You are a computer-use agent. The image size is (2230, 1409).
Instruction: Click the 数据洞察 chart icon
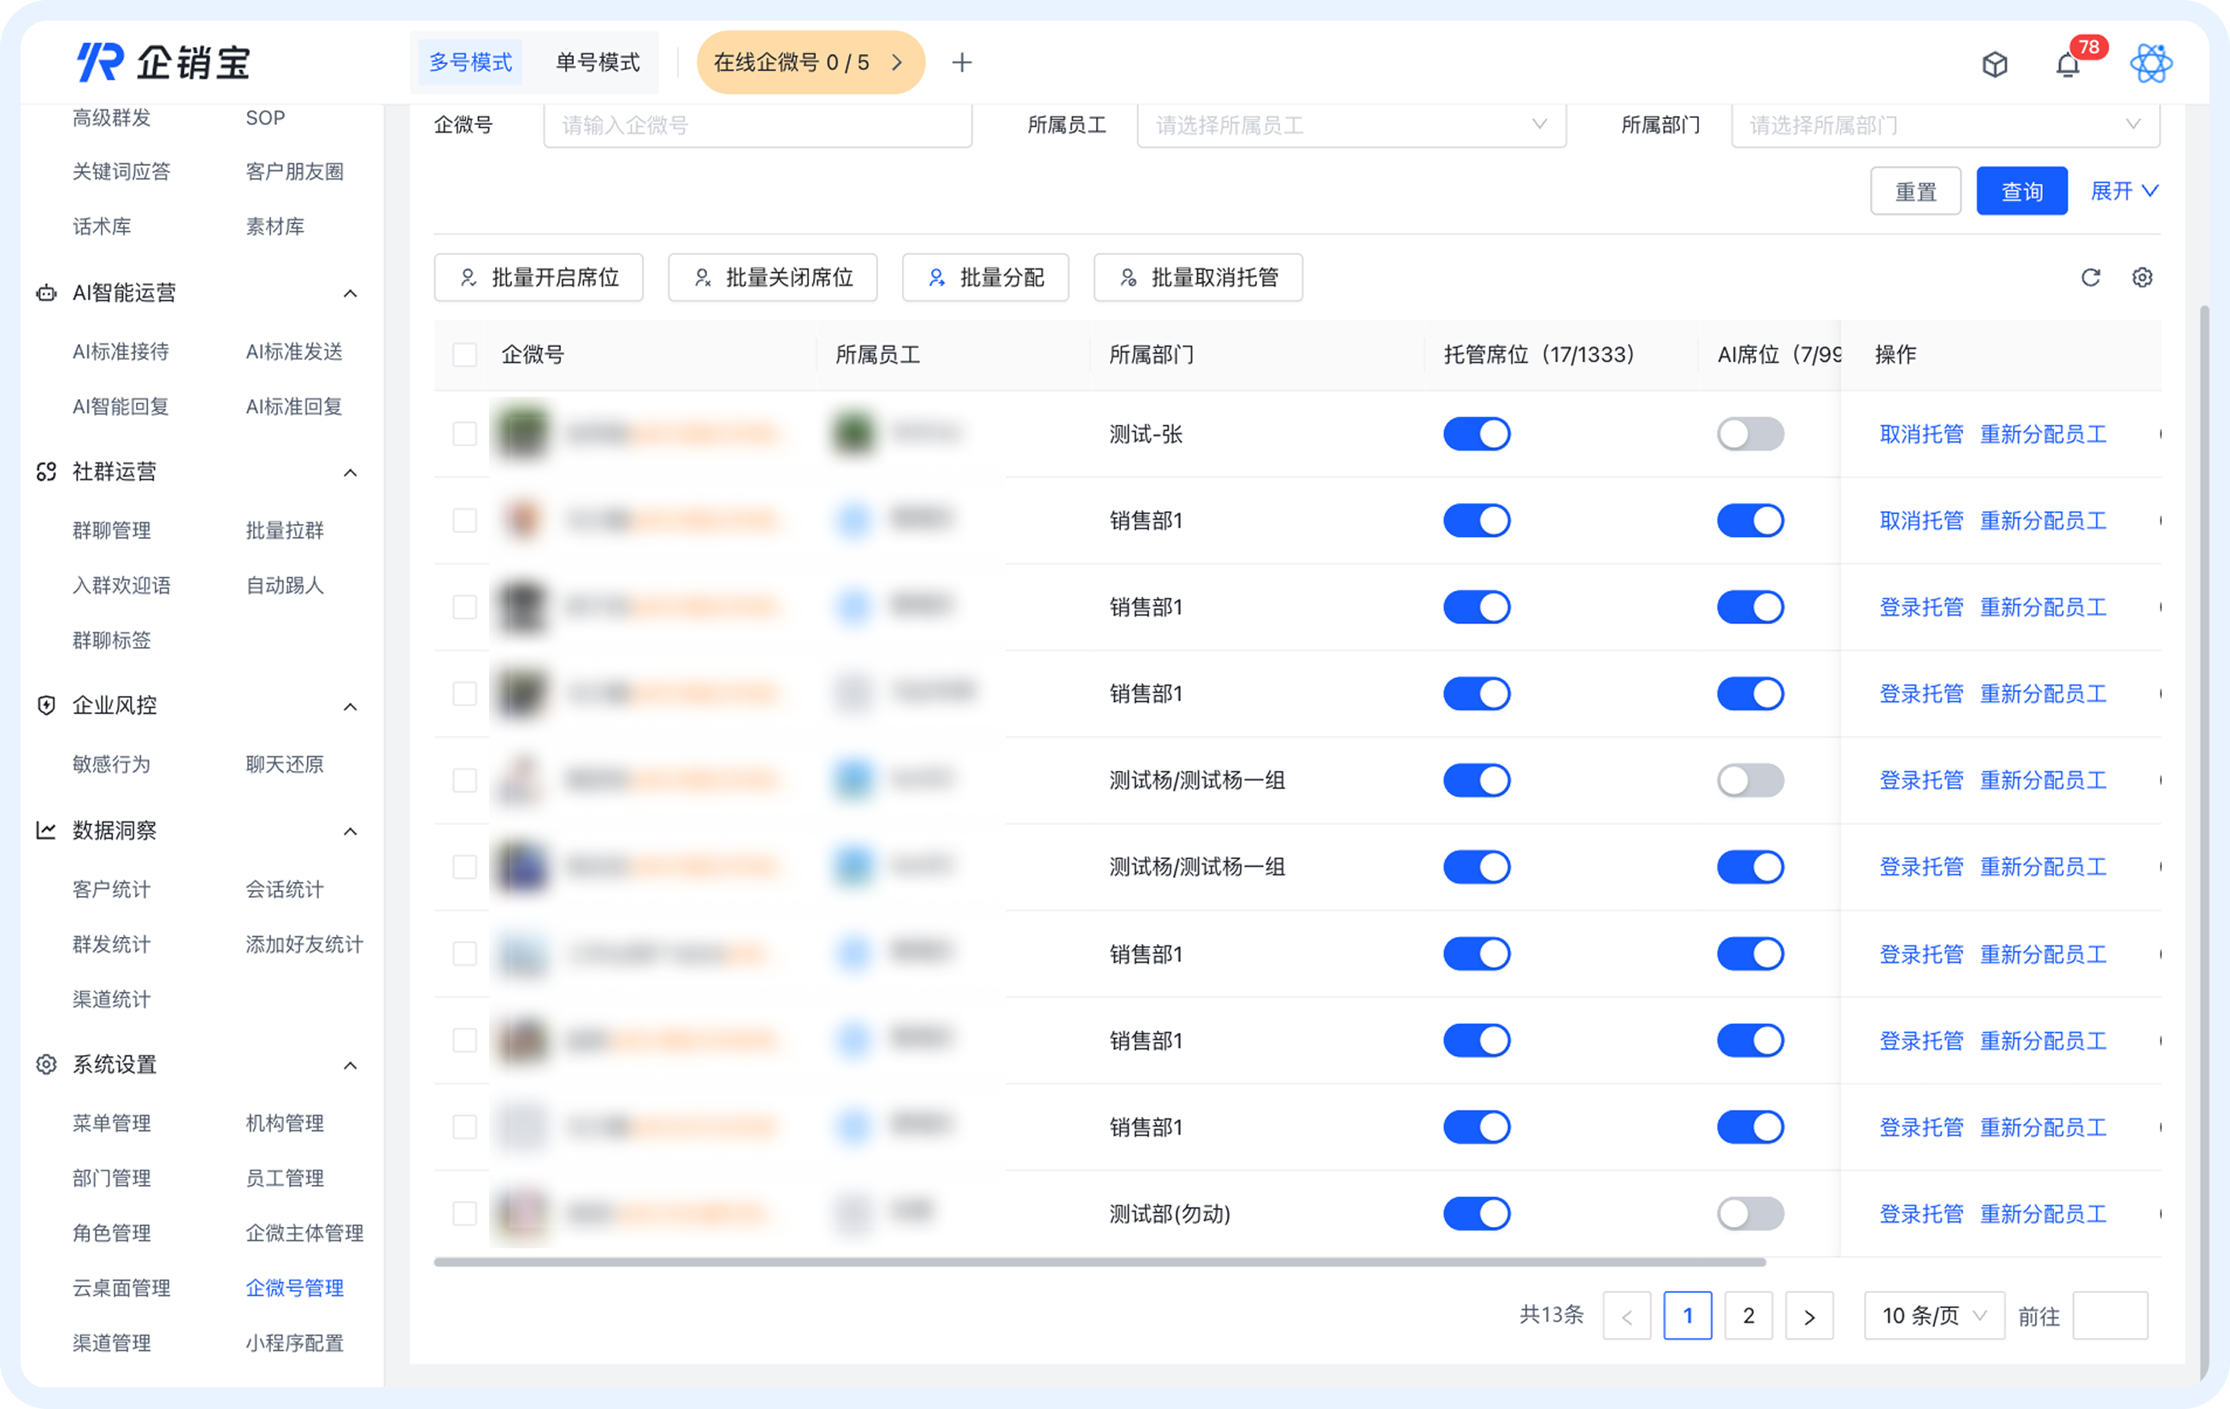(x=45, y=830)
